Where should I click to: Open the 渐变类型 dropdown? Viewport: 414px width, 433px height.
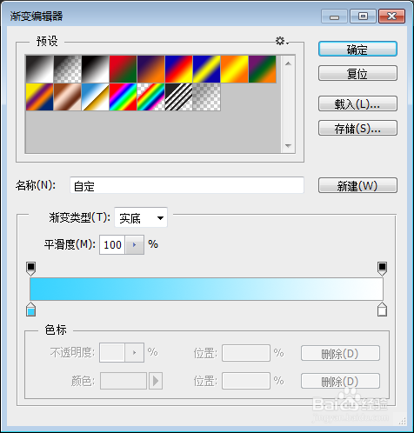pyautogui.click(x=141, y=217)
